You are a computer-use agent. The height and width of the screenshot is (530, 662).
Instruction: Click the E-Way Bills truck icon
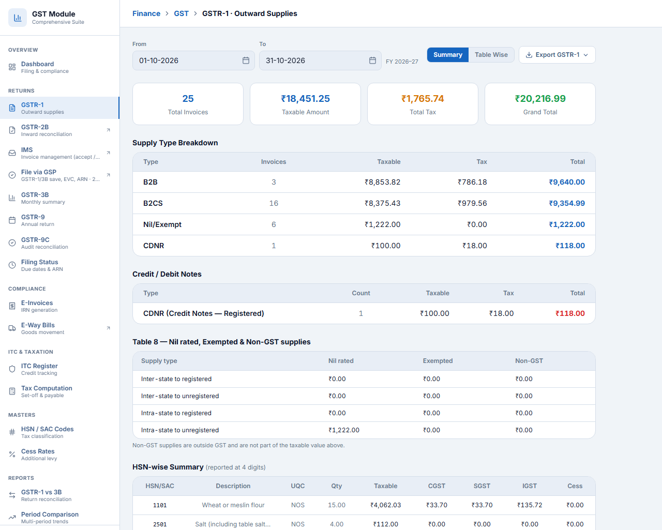coord(12,328)
